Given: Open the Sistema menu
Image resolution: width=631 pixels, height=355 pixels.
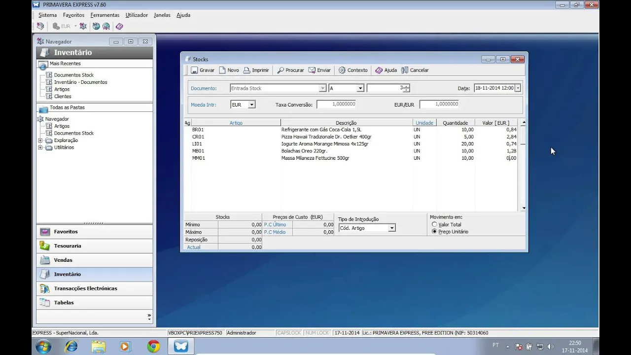Looking at the screenshot, I should (x=47, y=15).
